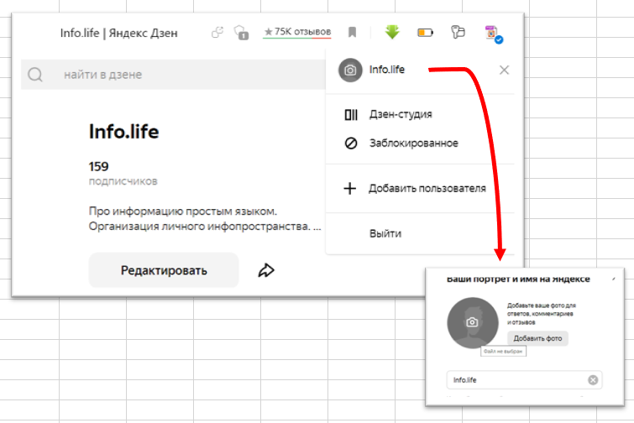
Task: Click the battery saver icon
Action: click(x=425, y=33)
